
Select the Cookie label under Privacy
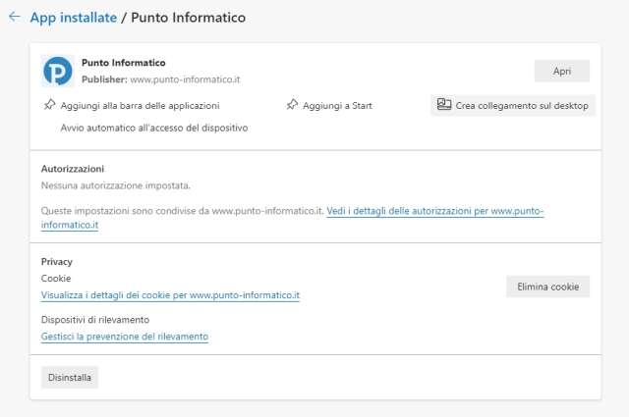[56, 278]
